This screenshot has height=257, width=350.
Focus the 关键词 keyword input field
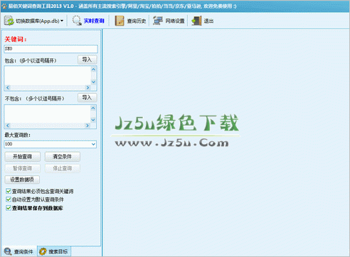pos(51,49)
